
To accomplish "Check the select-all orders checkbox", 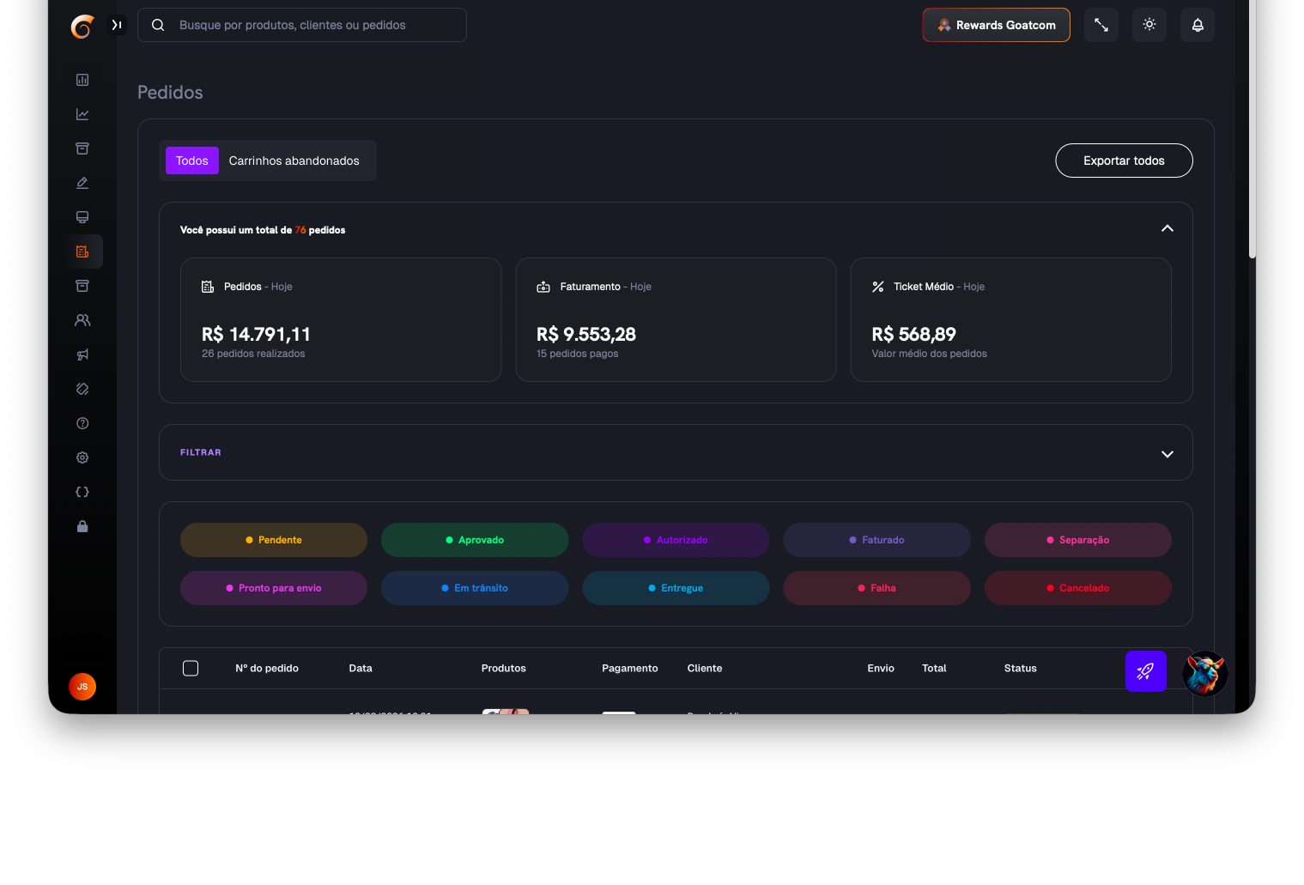I will [191, 669].
